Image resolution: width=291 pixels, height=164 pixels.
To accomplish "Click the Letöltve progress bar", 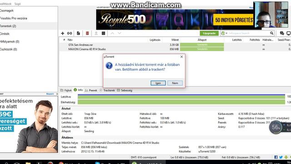I will pos(181,97).
